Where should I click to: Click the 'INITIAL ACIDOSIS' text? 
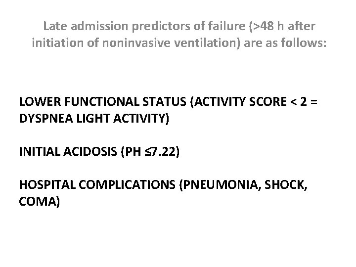point(68,151)
